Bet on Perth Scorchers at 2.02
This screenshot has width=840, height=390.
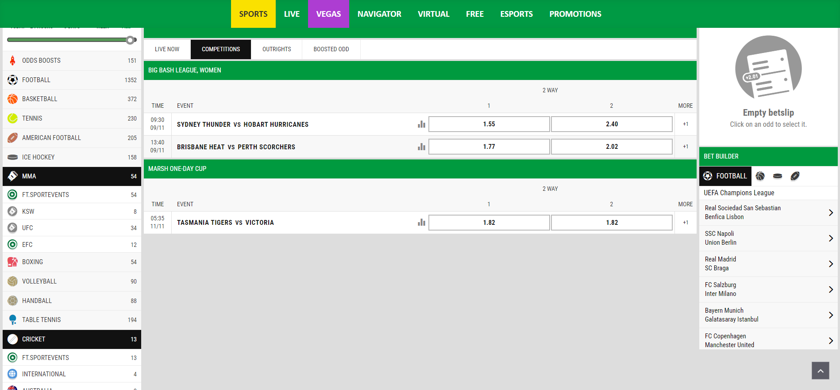(612, 147)
